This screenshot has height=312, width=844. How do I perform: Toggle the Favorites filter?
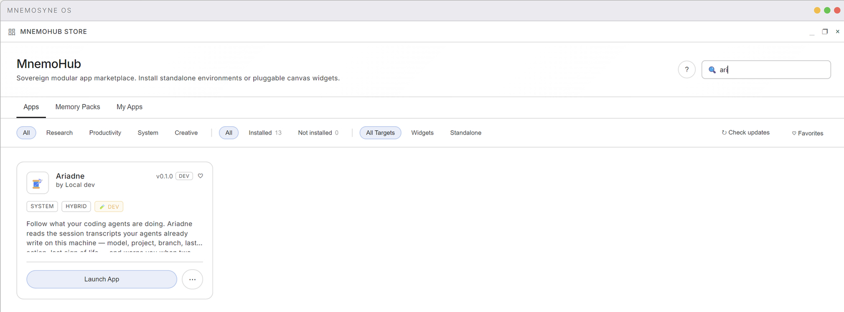click(x=808, y=133)
